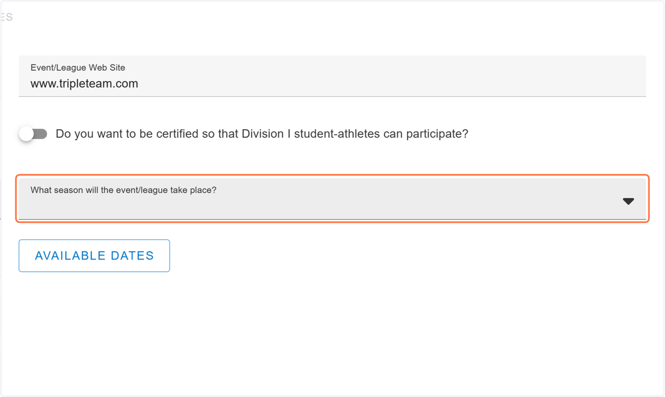
Task: Open available dates via the outlined blue button
Action: (94, 256)
